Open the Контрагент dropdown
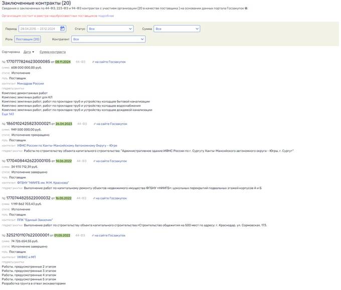This screenshot has width=341, height=290. click(108, 39)
